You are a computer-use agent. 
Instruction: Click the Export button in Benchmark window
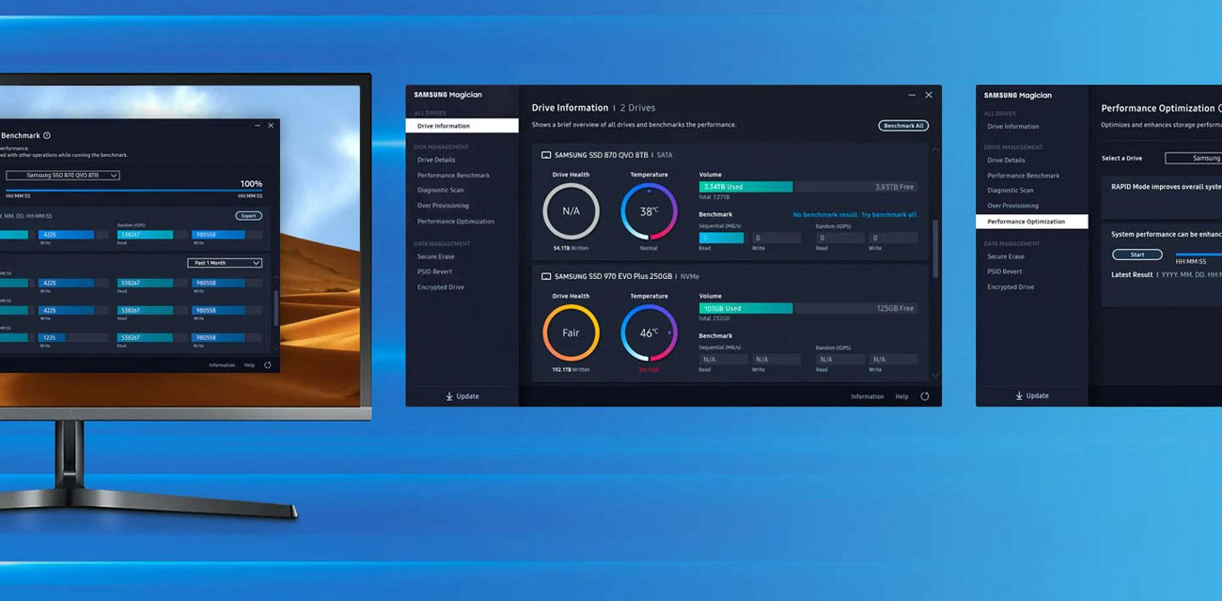tap(248, 216)
